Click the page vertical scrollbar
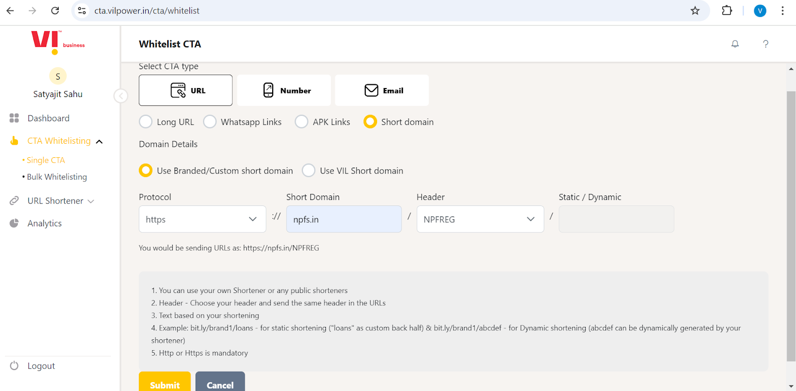The height and width of the screenshot is (391, 796). [x=791, y=224]
